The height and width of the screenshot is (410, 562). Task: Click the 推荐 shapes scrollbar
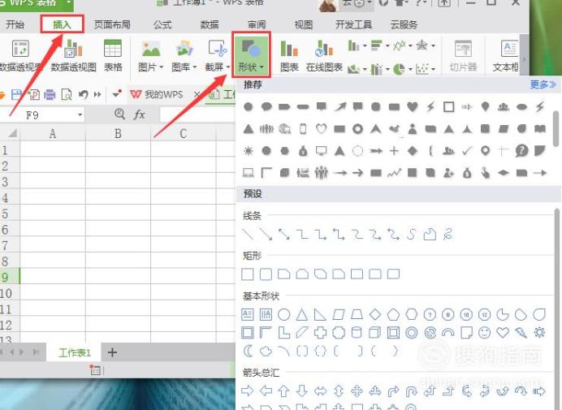coord(556,128)
